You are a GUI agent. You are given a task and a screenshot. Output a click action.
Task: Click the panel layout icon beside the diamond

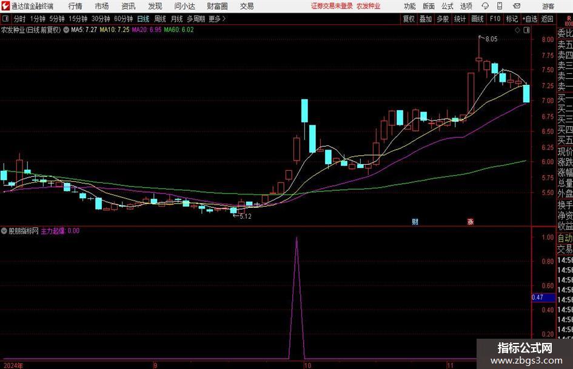526,30
